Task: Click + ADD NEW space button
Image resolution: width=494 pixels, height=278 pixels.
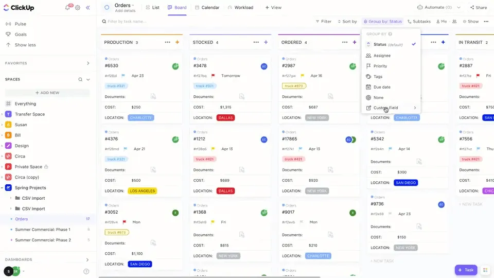Action: tap(47, 93)
